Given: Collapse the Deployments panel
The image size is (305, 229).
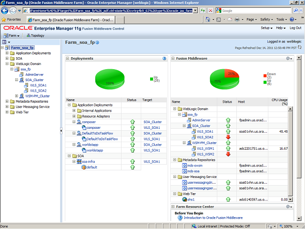Looking at the screenshot, I should pos(67,59).
